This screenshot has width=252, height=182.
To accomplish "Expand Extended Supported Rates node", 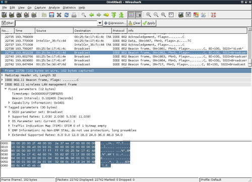I will click(x=9, y=135).
